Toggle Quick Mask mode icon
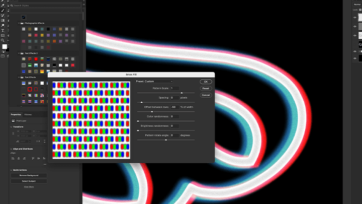Screen dimensions: 362x204 coord(3,56)
